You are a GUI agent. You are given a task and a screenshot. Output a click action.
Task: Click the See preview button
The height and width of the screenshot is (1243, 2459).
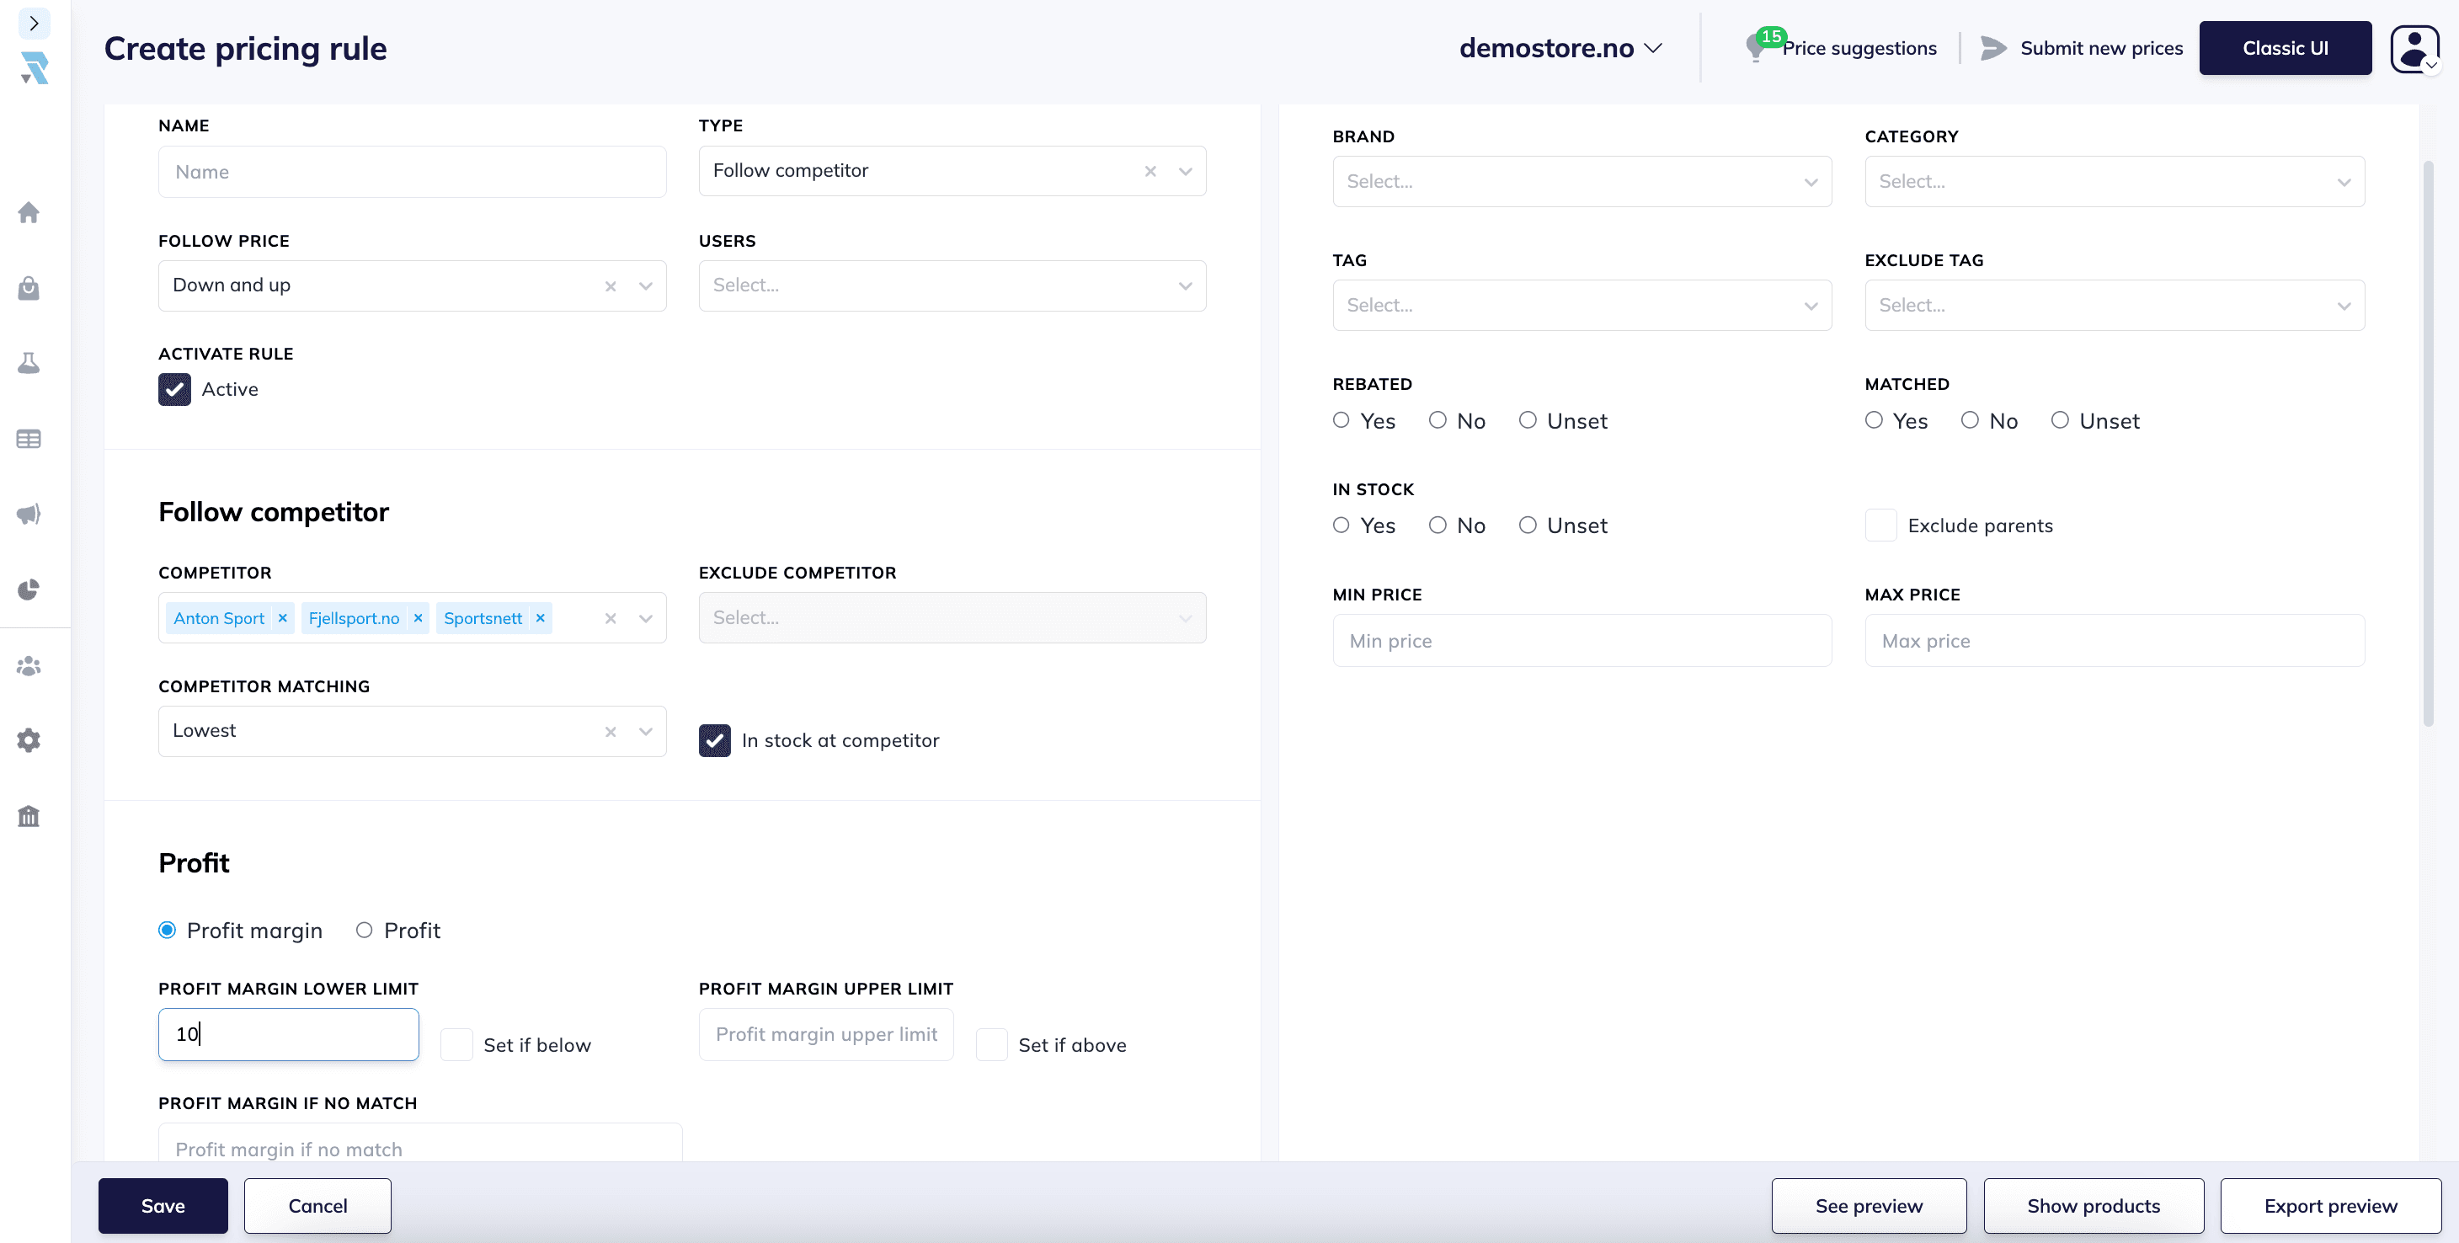(1868, 1206)
